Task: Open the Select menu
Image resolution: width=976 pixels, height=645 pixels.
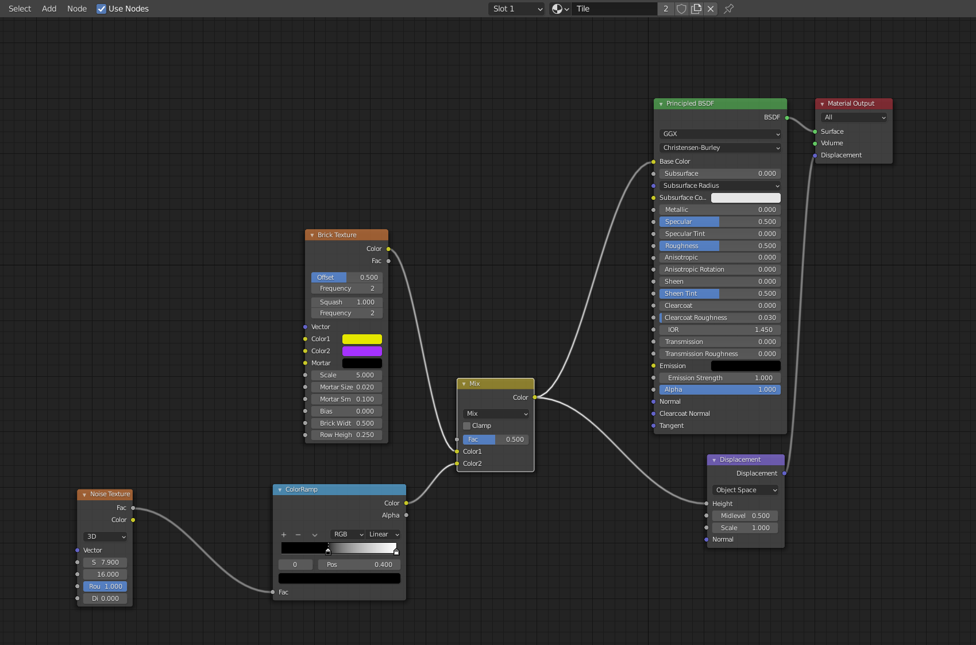Action: coord(20,9)
